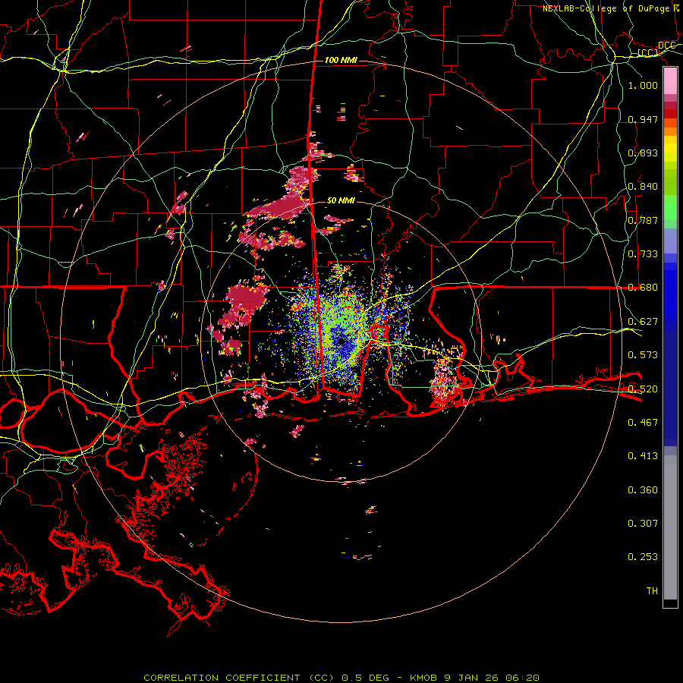683x683 pixels.
Task: Click the 9 JAN 26 06:20 timestamp
Action: (x=491, y=678)
